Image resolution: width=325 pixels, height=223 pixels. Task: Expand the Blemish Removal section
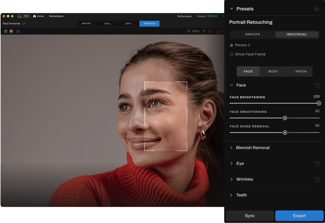[232, 148]
